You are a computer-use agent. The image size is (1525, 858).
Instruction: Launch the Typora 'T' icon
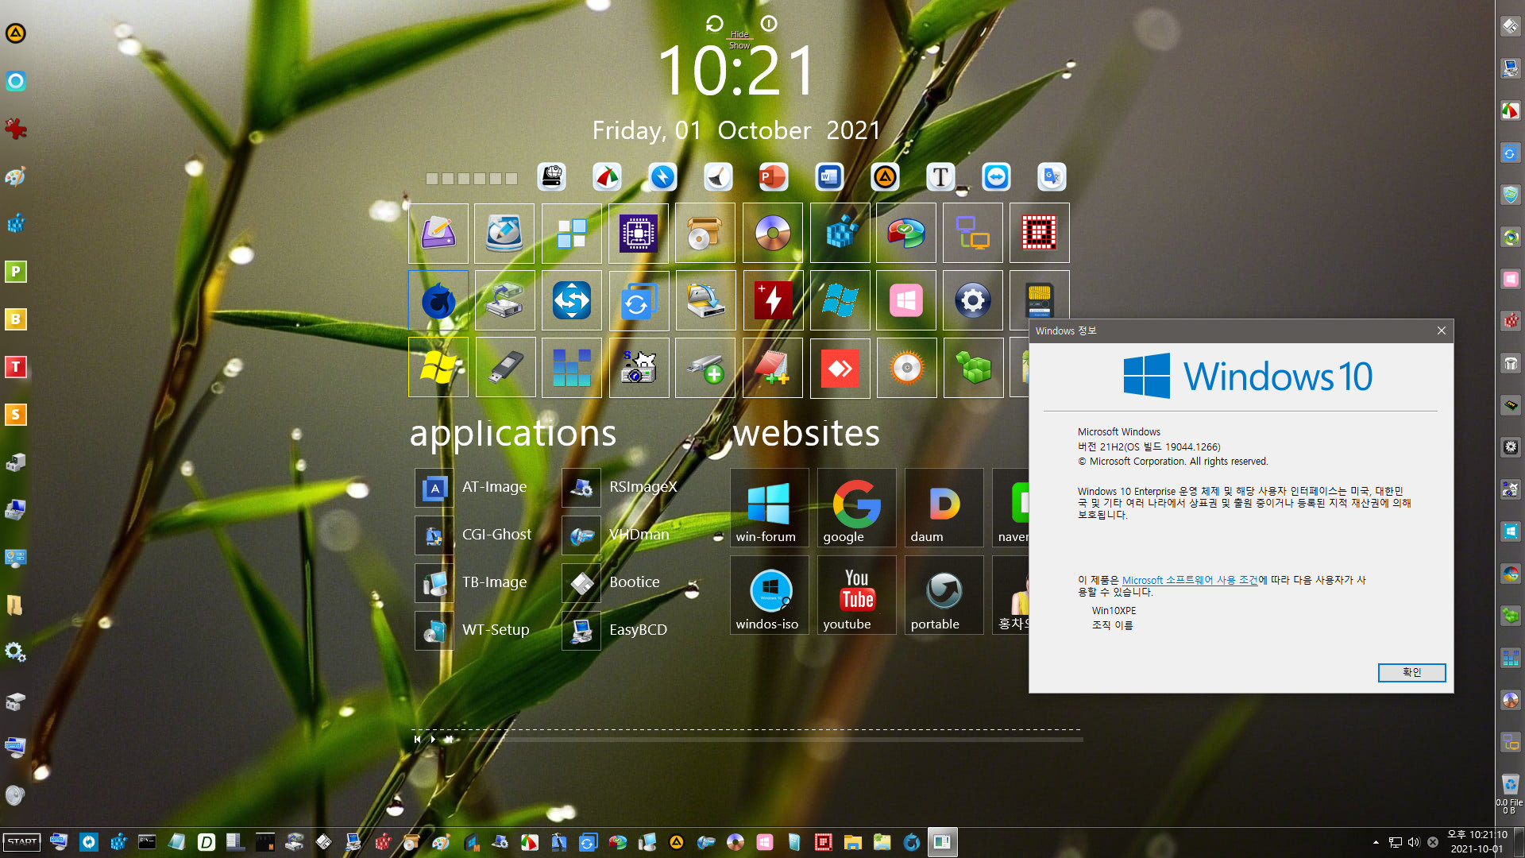point(940,177)
